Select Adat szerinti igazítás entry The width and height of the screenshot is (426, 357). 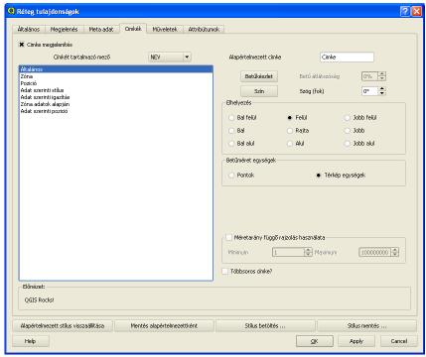(x=116, y=97)
